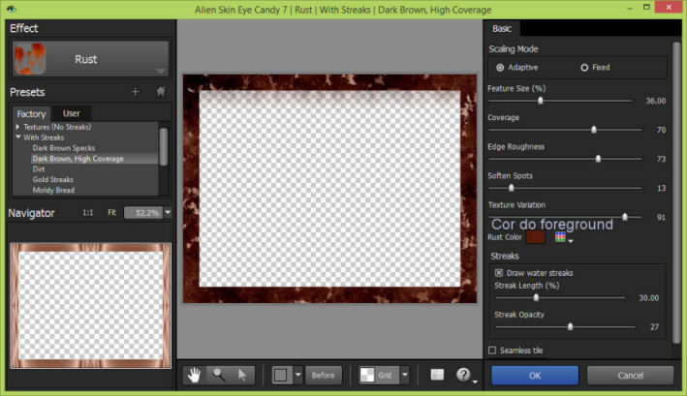Open the Basic settings tab
Screen dimensions: 687x396
click(503, 28)
